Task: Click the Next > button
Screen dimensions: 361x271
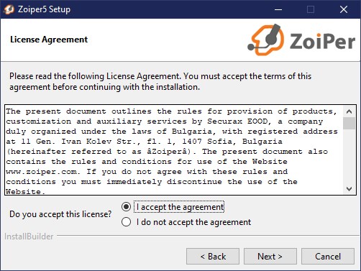Action: (x=270, y=257)
